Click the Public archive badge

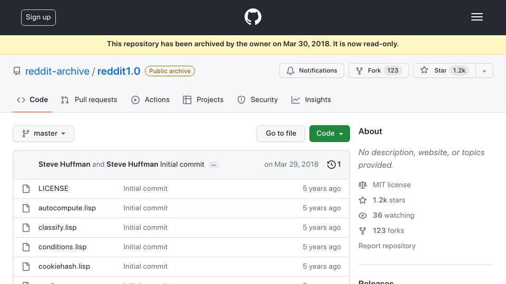[x=170, y=71]
